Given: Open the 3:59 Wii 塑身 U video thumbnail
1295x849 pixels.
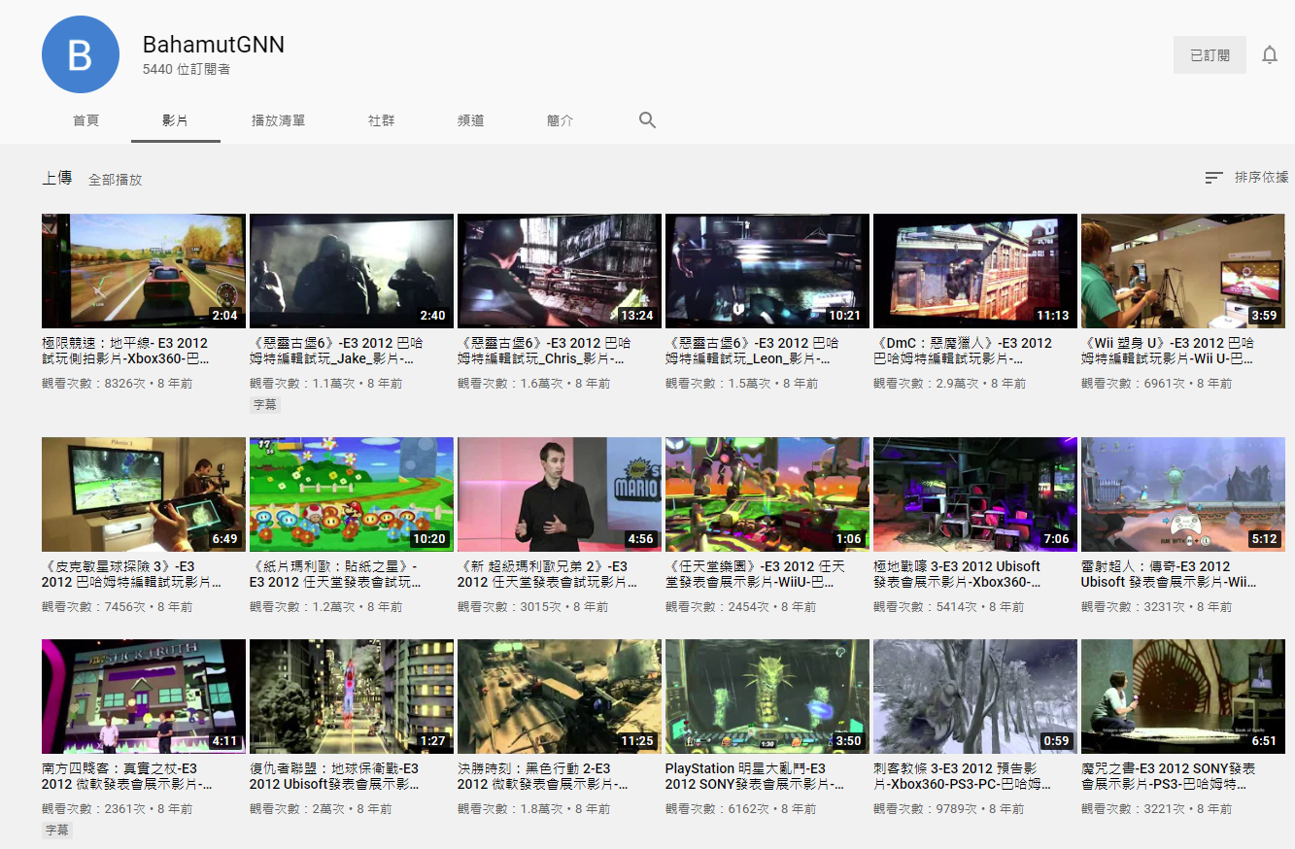Looking at the screenshot, I should coord(1183,271).
